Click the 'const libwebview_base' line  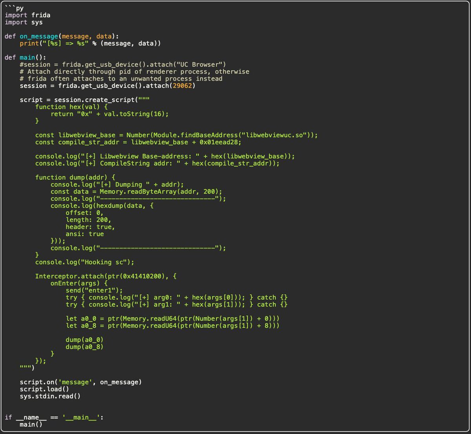click(x=177, y=135)
